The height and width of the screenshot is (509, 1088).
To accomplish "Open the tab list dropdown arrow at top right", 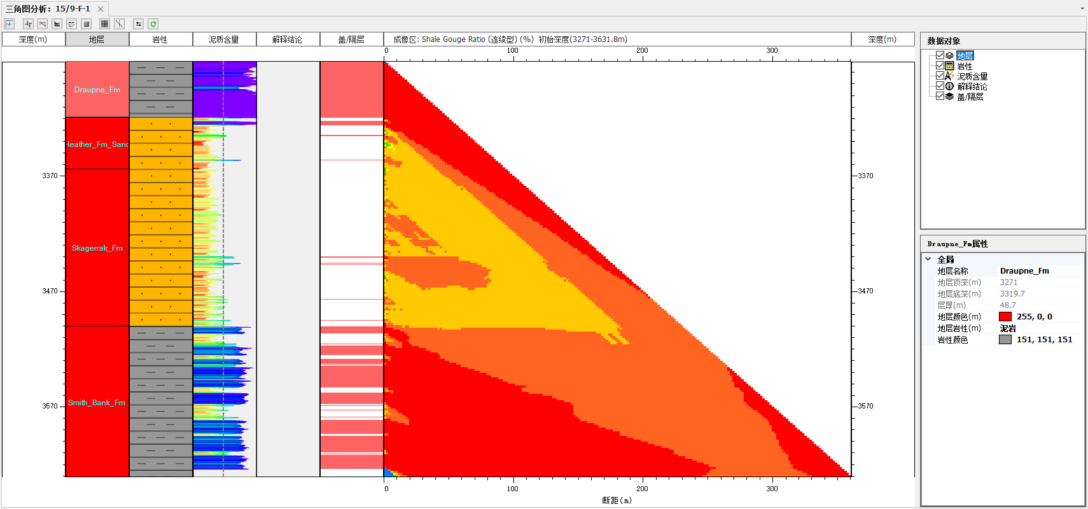I will tap(1082, 9).
